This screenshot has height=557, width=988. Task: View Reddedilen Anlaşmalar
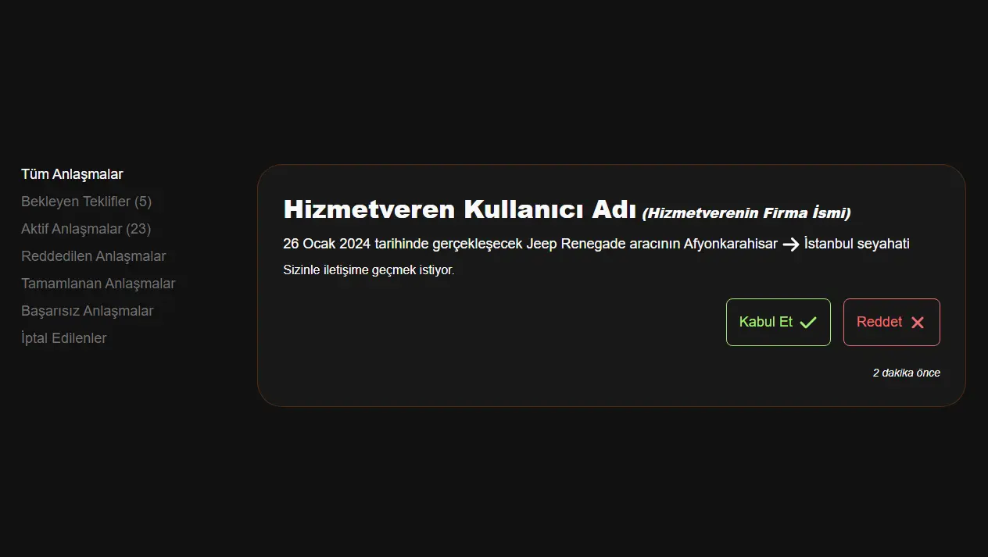(93, 256)
